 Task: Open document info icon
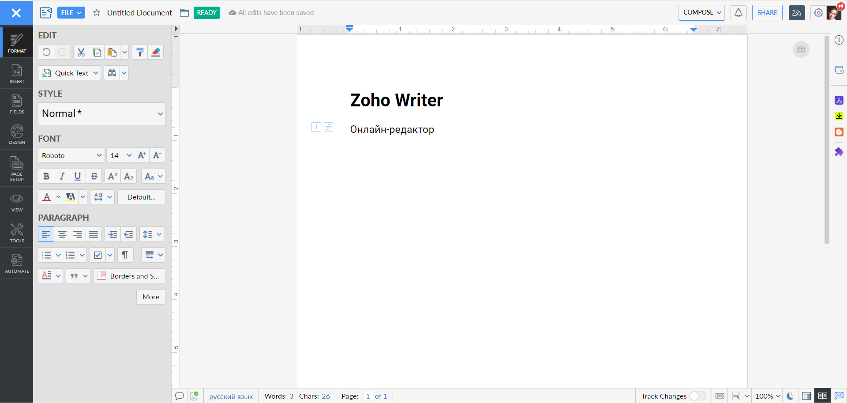(839, 40)
